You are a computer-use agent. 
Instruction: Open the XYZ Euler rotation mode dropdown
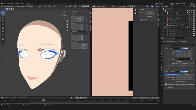tap(80, 31)
